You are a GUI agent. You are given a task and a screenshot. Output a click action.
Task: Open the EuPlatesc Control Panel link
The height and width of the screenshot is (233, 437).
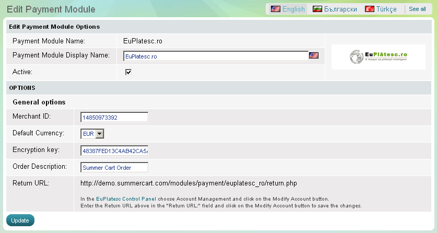[126, 199]
